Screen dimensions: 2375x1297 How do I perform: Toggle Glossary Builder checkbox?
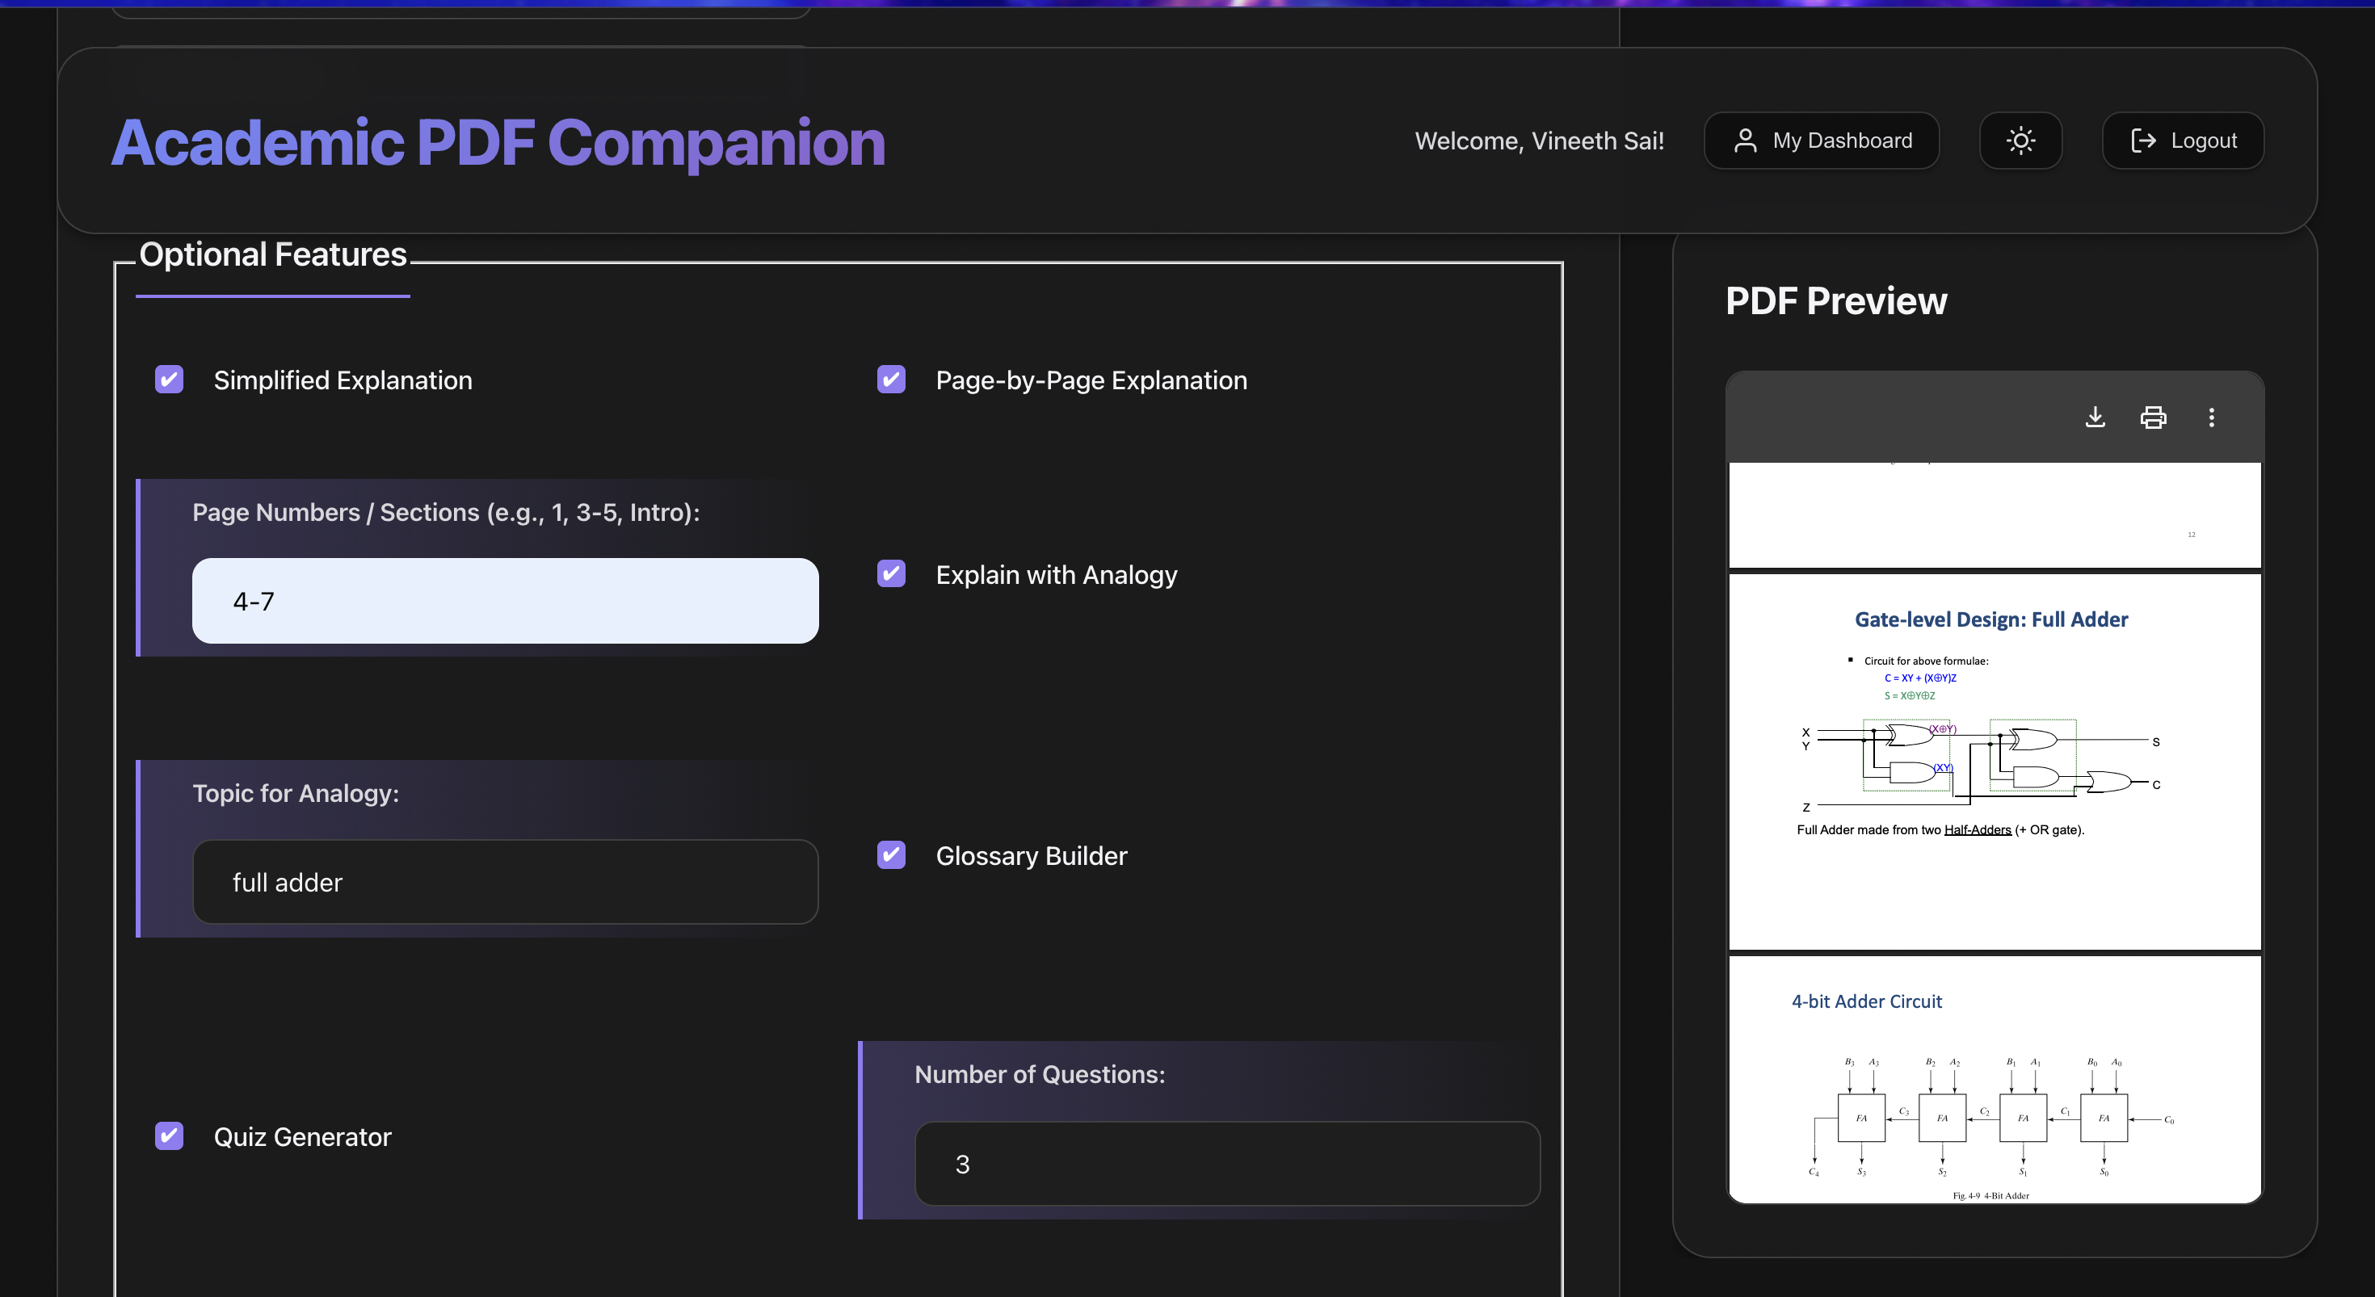pos(890,855)
